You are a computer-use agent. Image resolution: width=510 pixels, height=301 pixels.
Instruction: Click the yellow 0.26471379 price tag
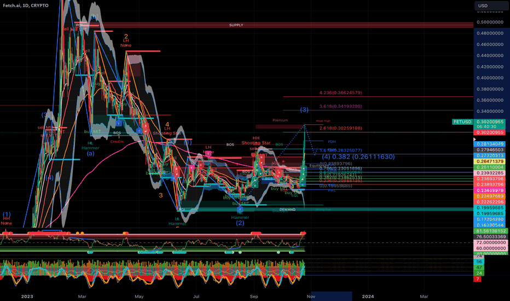(x=490, y=161)
